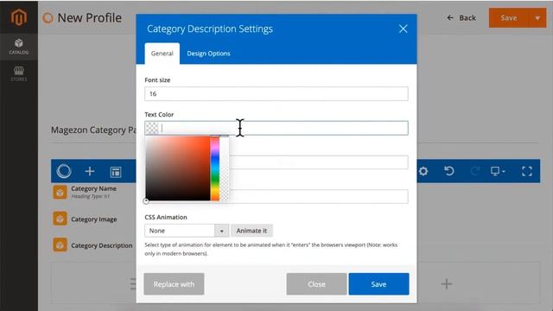Open the templates layout icon in toolbar
Image resolution: width=553 pixels, height=311 pixels.
pyautogui.click(x=116, y=172)
